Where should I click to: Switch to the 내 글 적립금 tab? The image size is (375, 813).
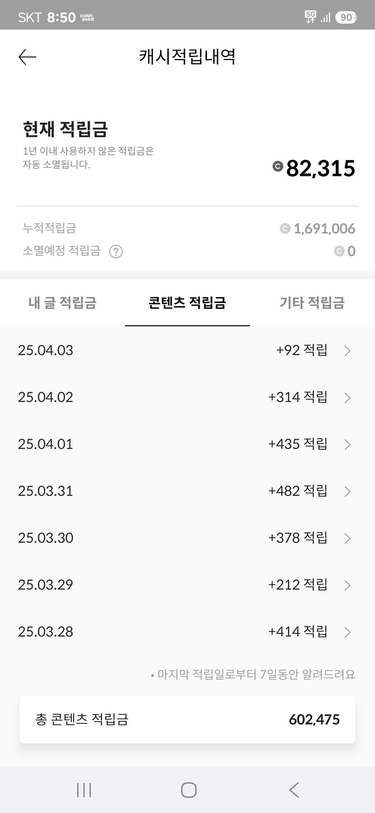pos(62,303)
